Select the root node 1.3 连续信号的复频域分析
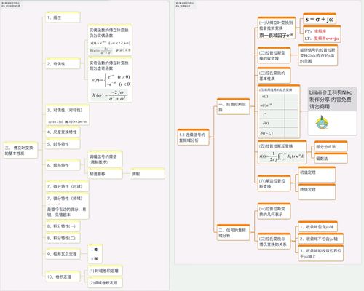Image resolution: width=364 pixels, height=291 pixels. tap(193, 137)
